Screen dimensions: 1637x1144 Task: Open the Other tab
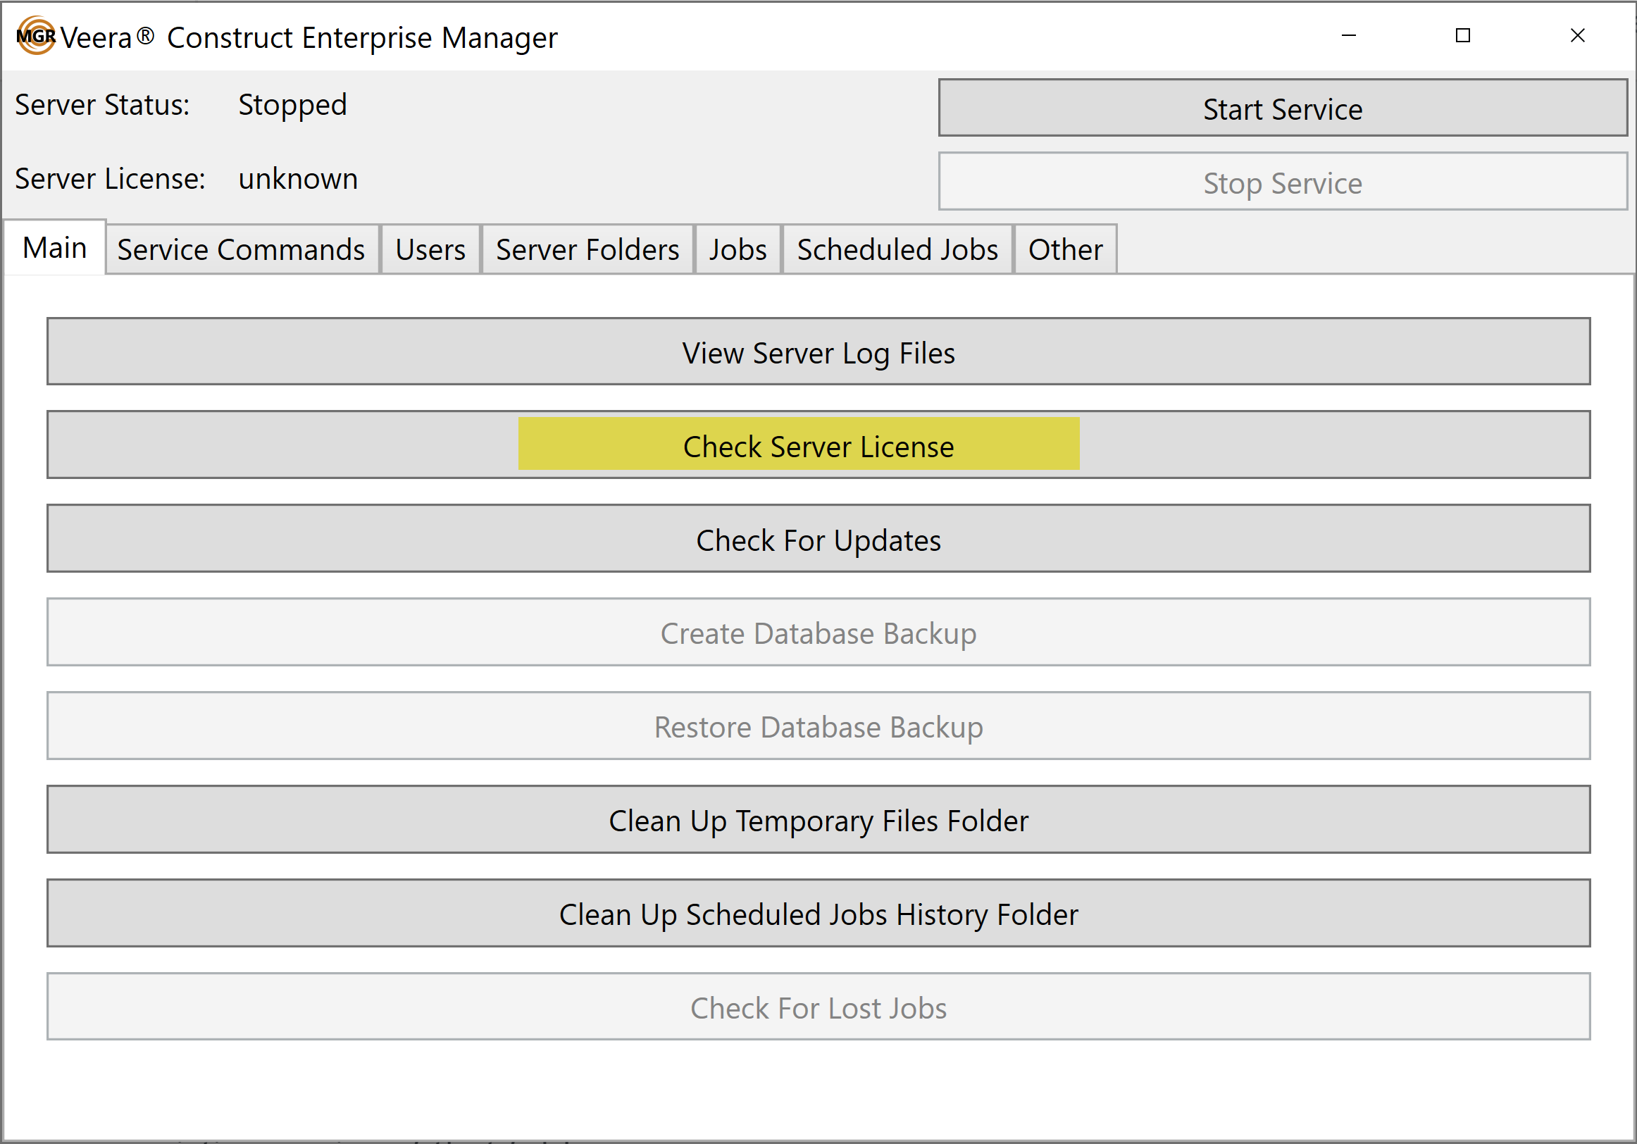(x=1065, y=249)
